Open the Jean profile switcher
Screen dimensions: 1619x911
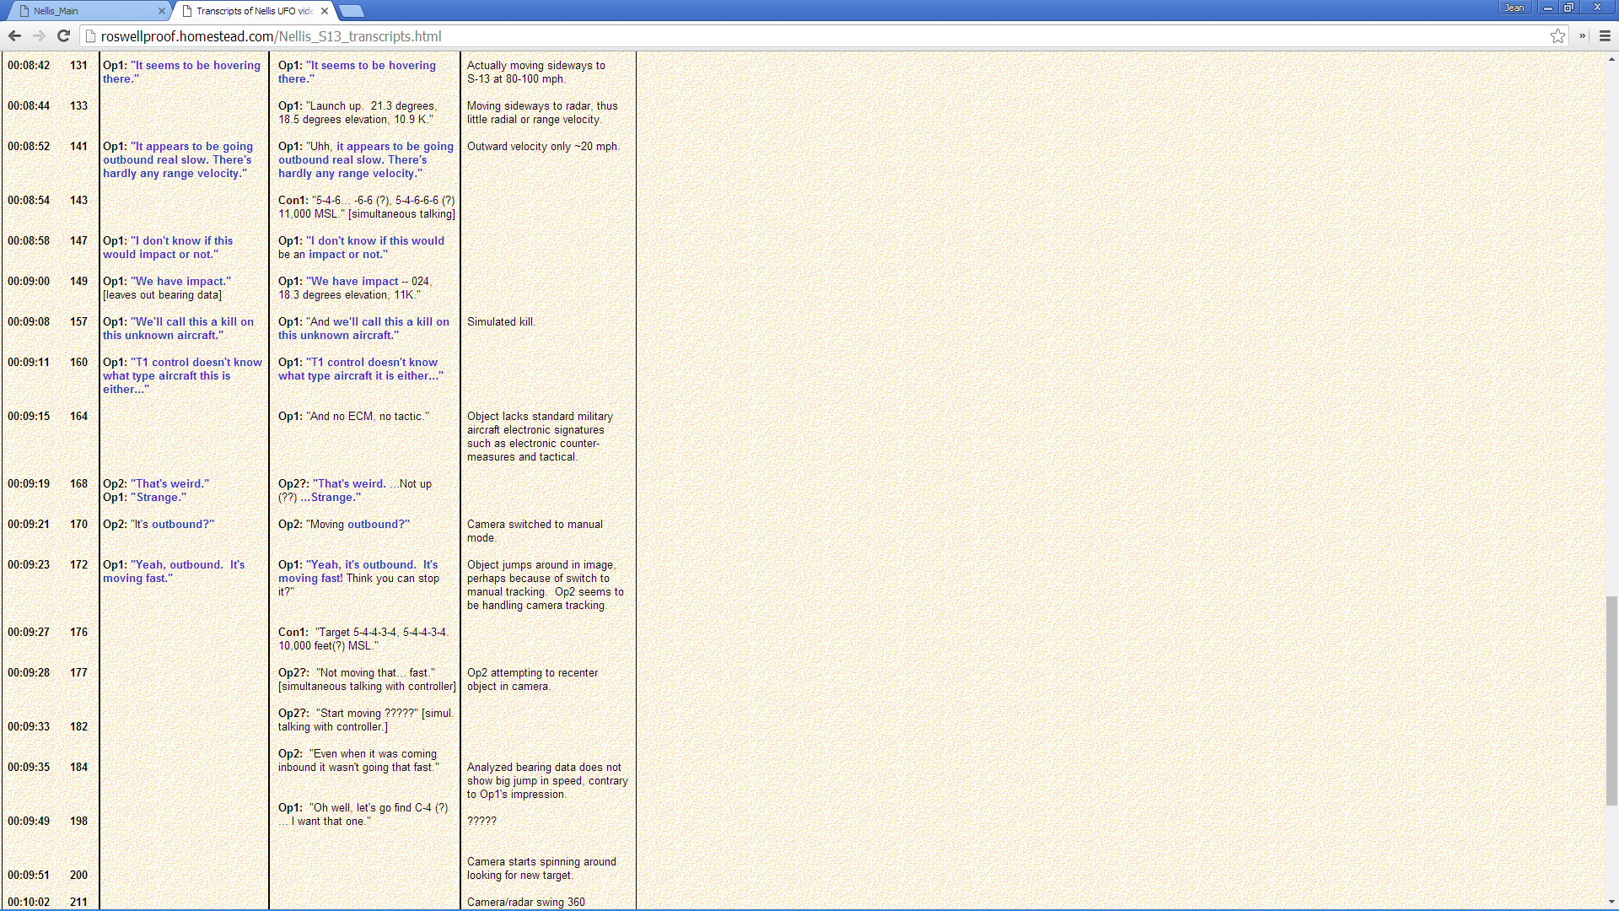1514,8
